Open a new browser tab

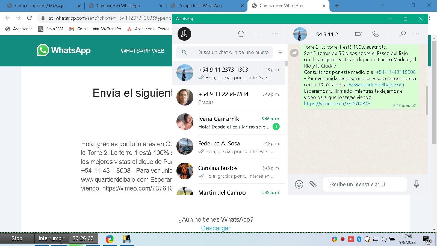(337, 6)
